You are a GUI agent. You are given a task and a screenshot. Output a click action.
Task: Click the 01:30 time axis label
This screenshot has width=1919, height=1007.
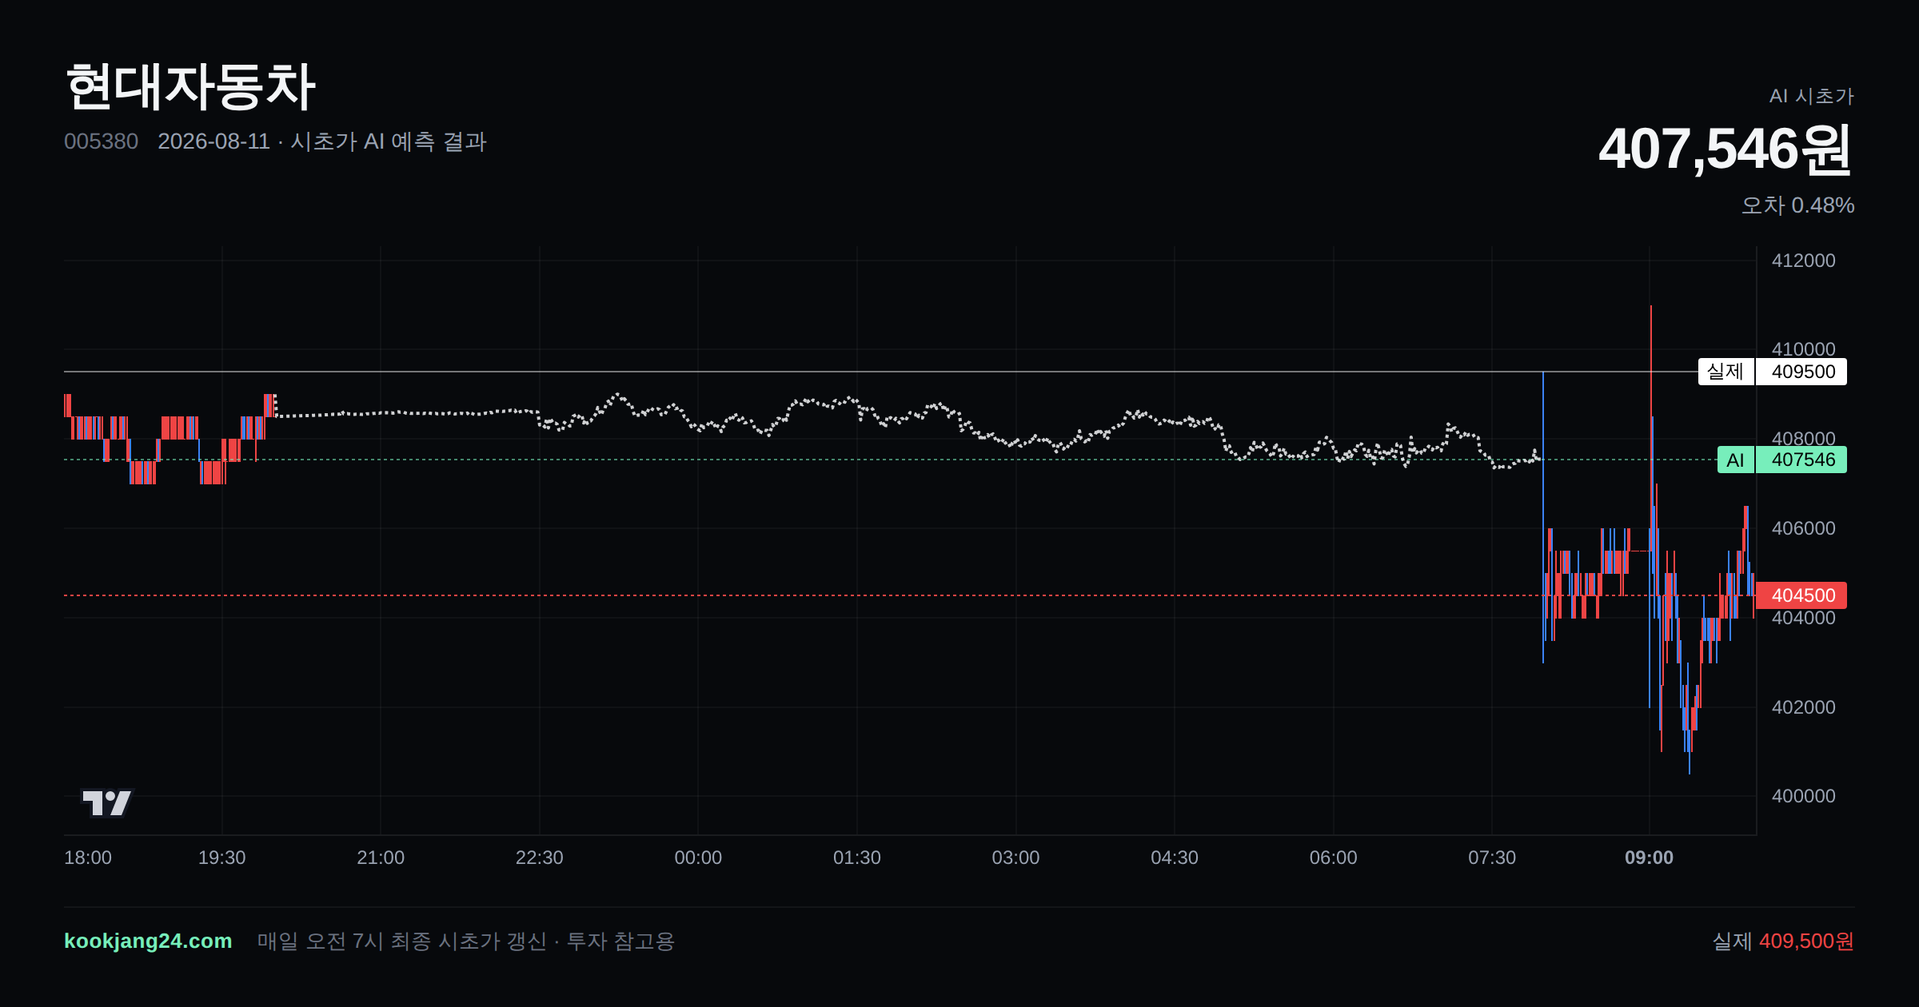pyautogui.click(x=857, y=858)
